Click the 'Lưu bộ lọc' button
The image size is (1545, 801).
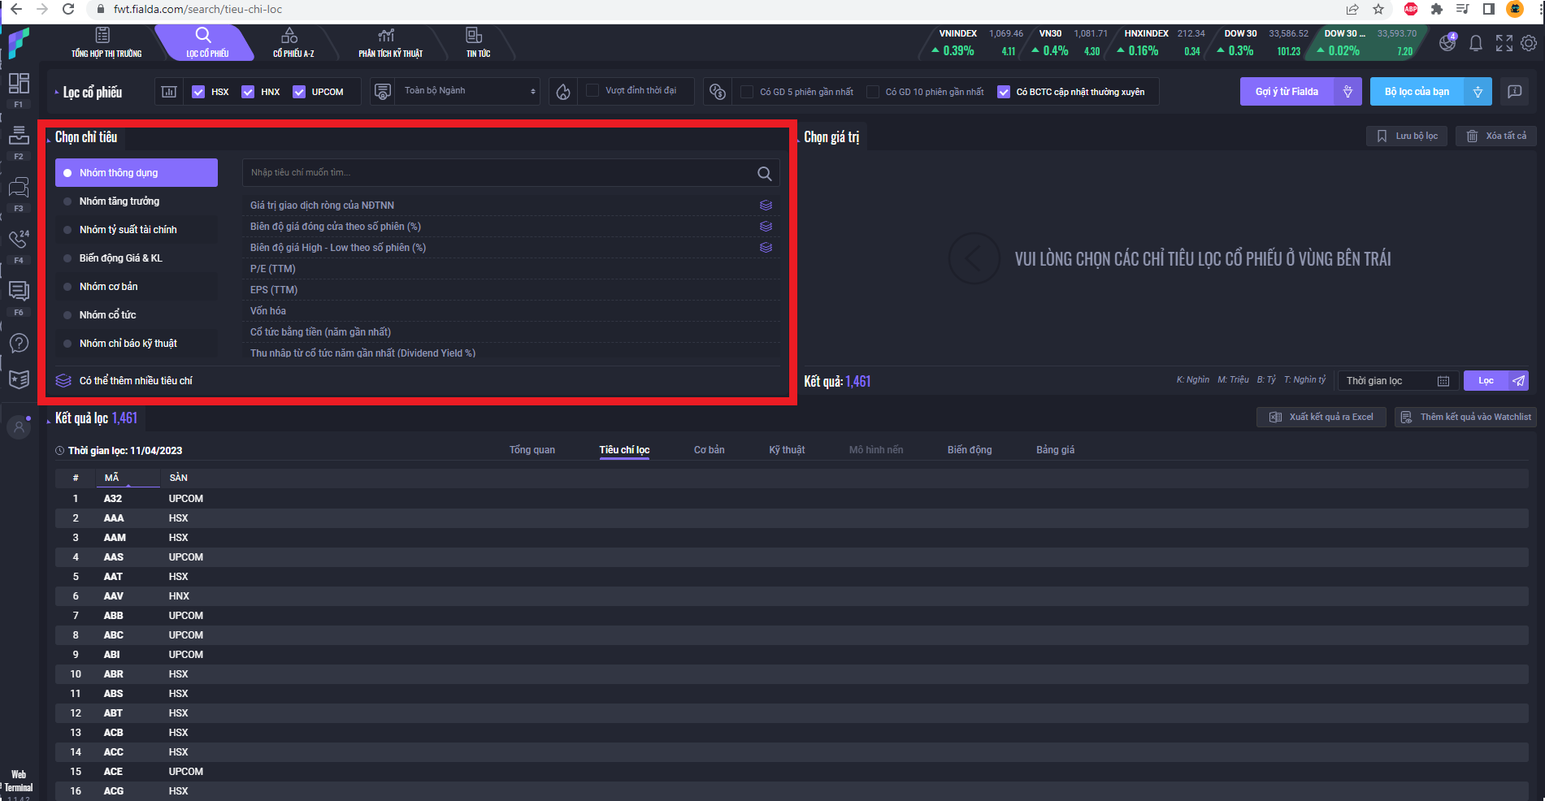pos(1408,136)
